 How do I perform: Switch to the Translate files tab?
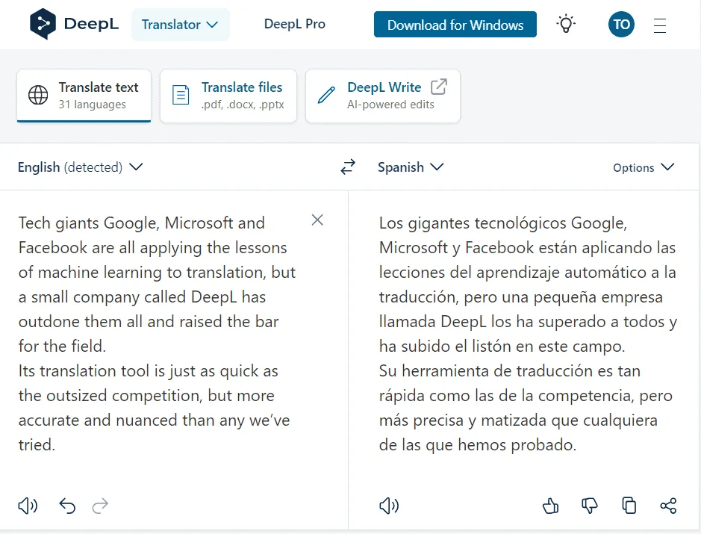click(228, 96)
